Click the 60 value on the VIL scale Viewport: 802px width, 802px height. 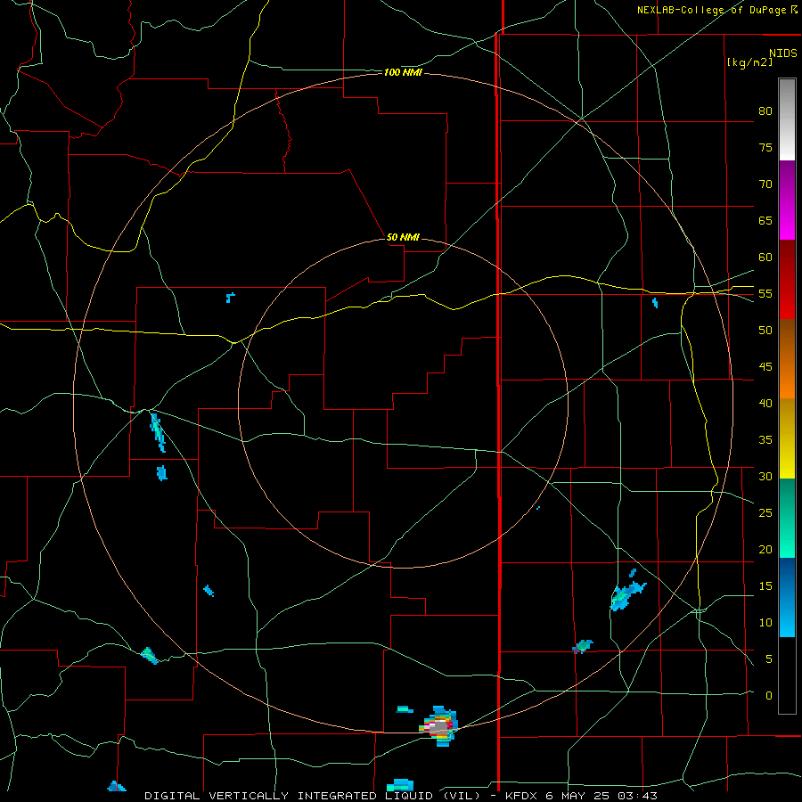click(765, 258)
